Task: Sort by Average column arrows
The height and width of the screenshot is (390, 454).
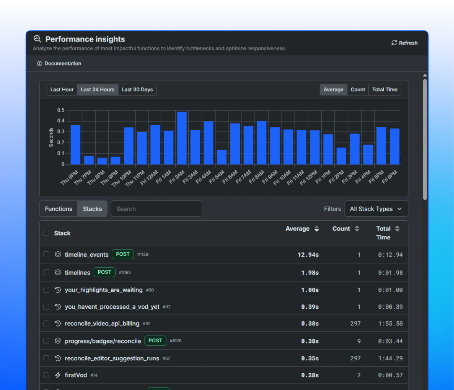Action: click(317, 229)
